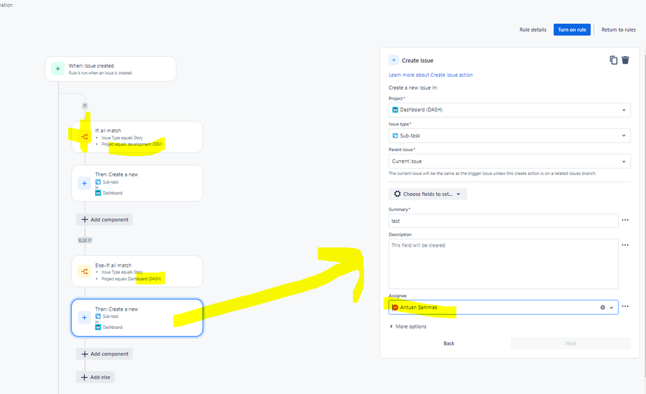Click Create issue panel title
Screen dimensions: 646x394
pyautogui.click(x=417, y=61)
